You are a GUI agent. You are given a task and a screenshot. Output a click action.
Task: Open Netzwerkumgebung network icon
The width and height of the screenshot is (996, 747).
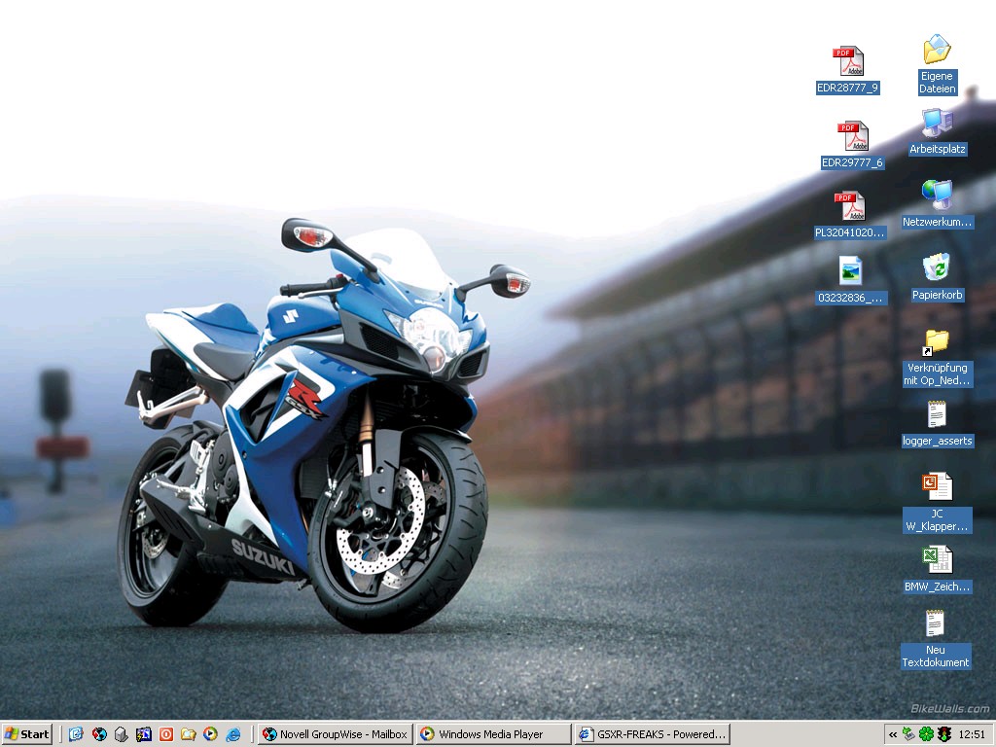coord(937,196)
